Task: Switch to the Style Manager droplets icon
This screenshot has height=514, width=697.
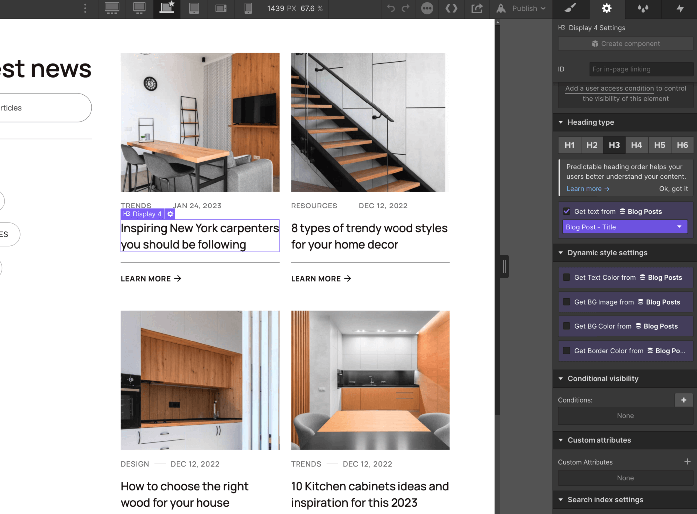Action: tap(643, 9)
